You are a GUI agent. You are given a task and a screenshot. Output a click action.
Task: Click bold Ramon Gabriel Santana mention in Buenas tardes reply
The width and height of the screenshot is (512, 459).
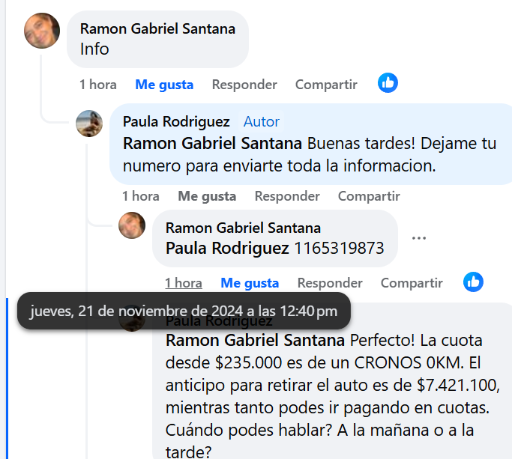click(212, 143)
